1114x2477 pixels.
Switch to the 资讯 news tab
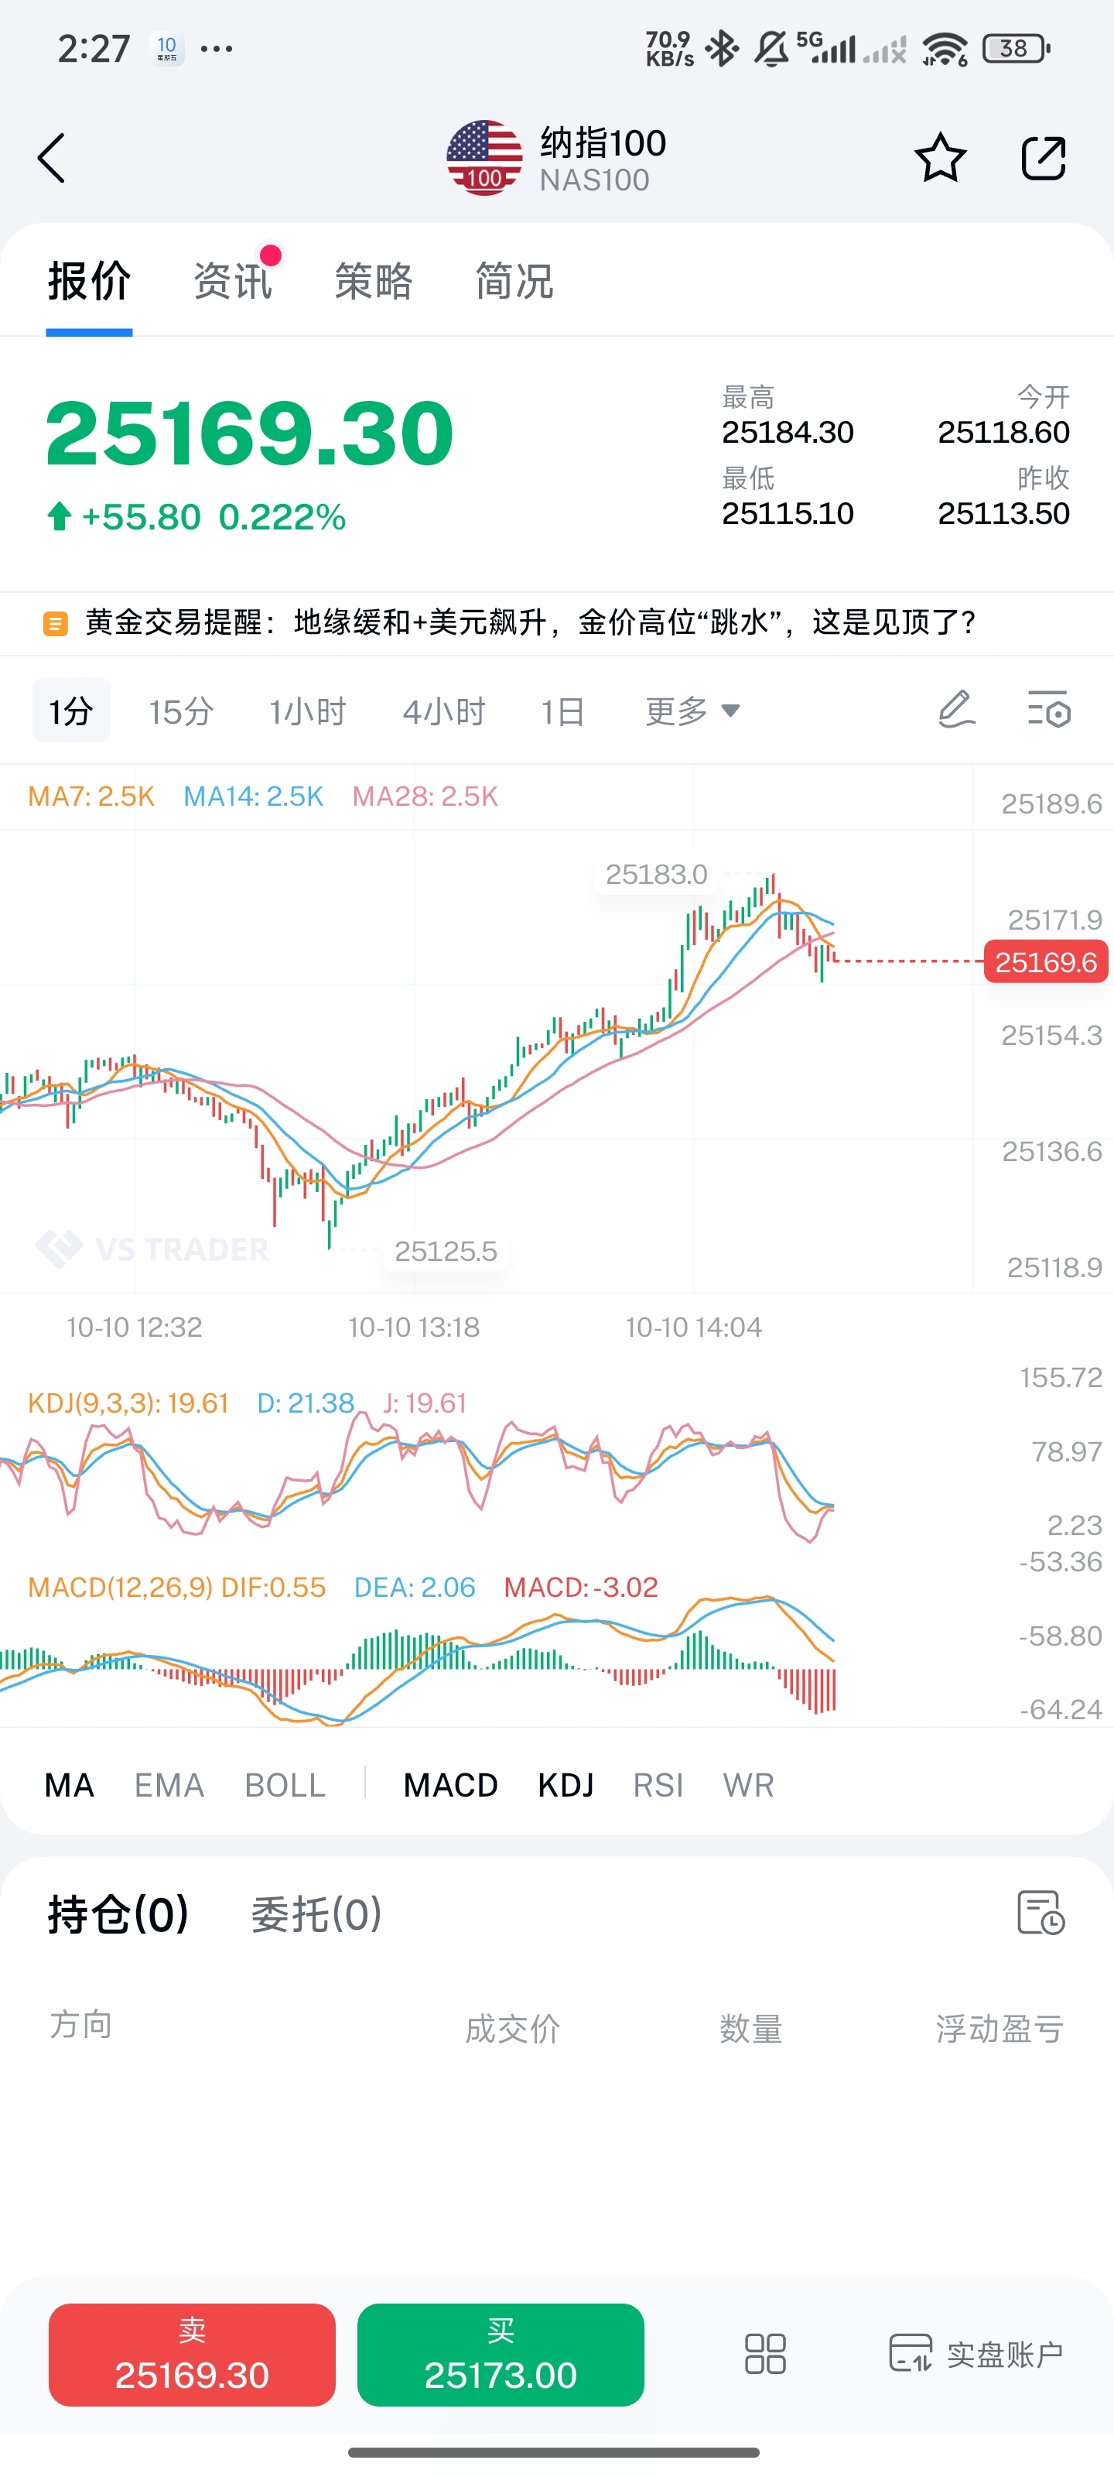click(x=233, y=281)
